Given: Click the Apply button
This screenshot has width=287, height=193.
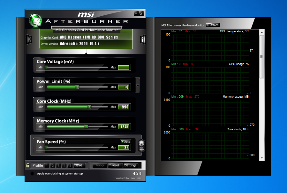Looking at the screenshot, I should tap(100, 165).
